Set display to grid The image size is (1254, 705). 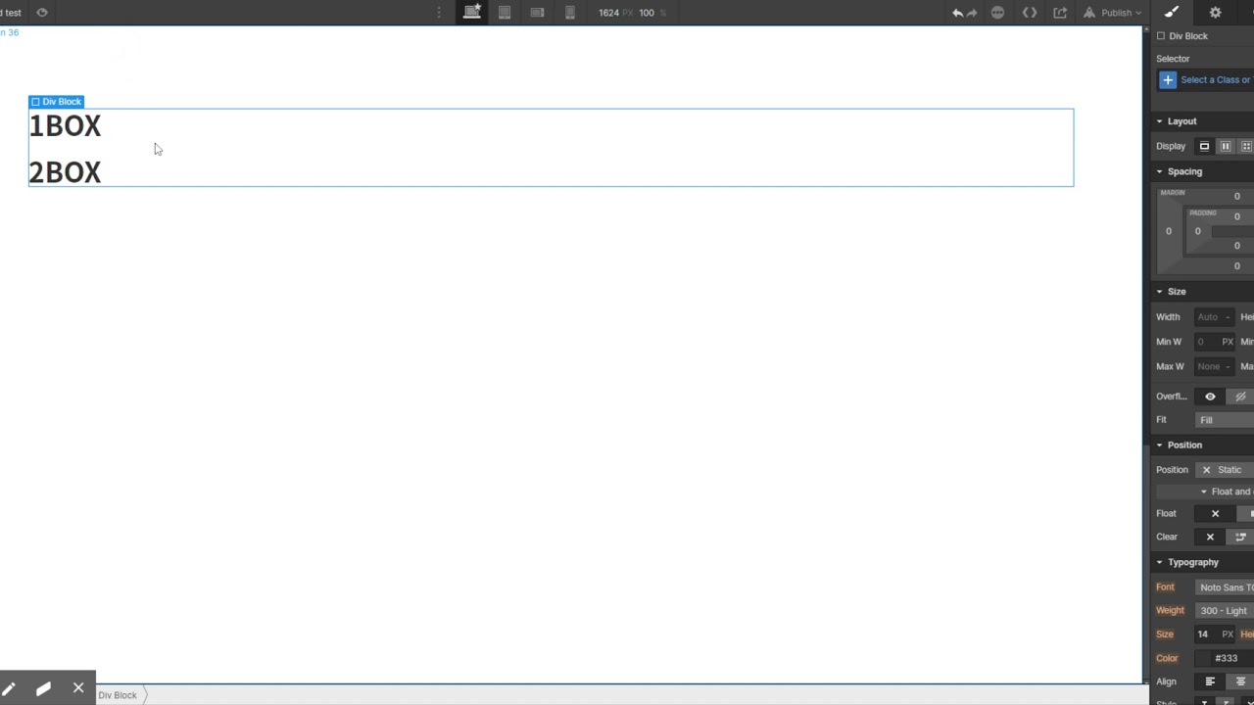(x=1245, y=146)
